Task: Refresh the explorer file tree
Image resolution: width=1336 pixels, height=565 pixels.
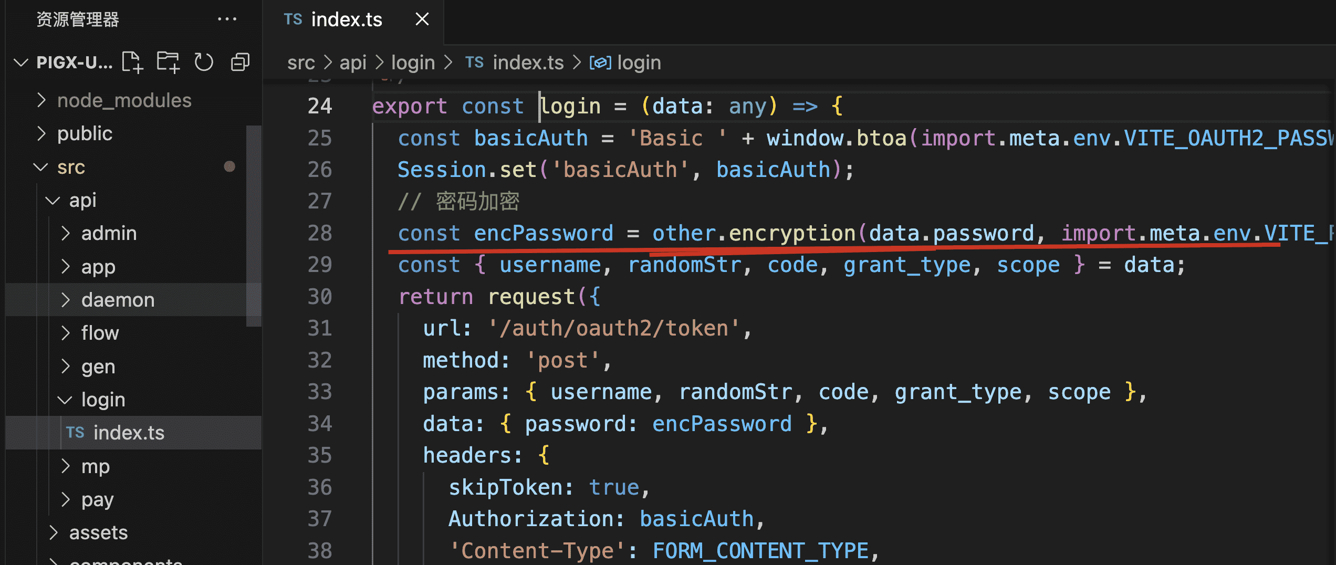Action: [x=204, y=62]
